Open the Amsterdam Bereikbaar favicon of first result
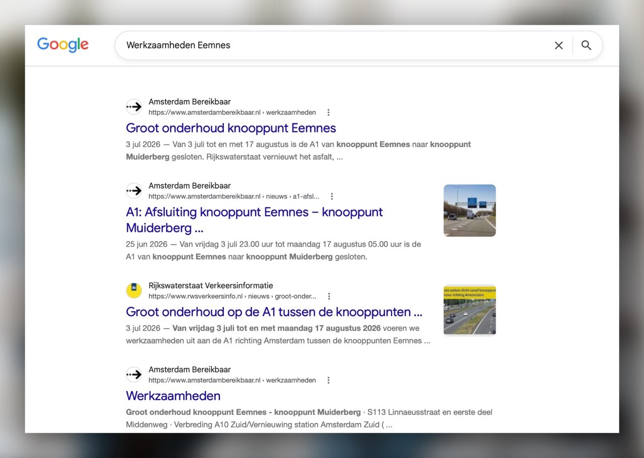This screenshot has width=644, height=458. [x=134, y=107]
